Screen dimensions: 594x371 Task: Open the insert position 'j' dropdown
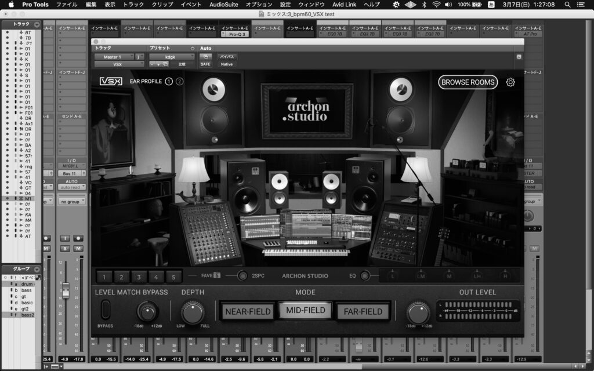tap(140, 57)
